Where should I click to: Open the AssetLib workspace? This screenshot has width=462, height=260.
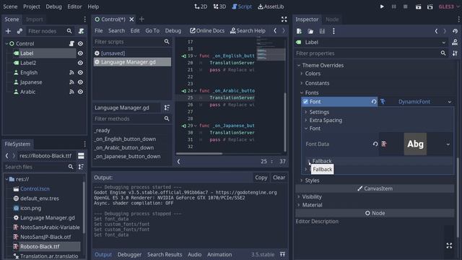(271, 6)
